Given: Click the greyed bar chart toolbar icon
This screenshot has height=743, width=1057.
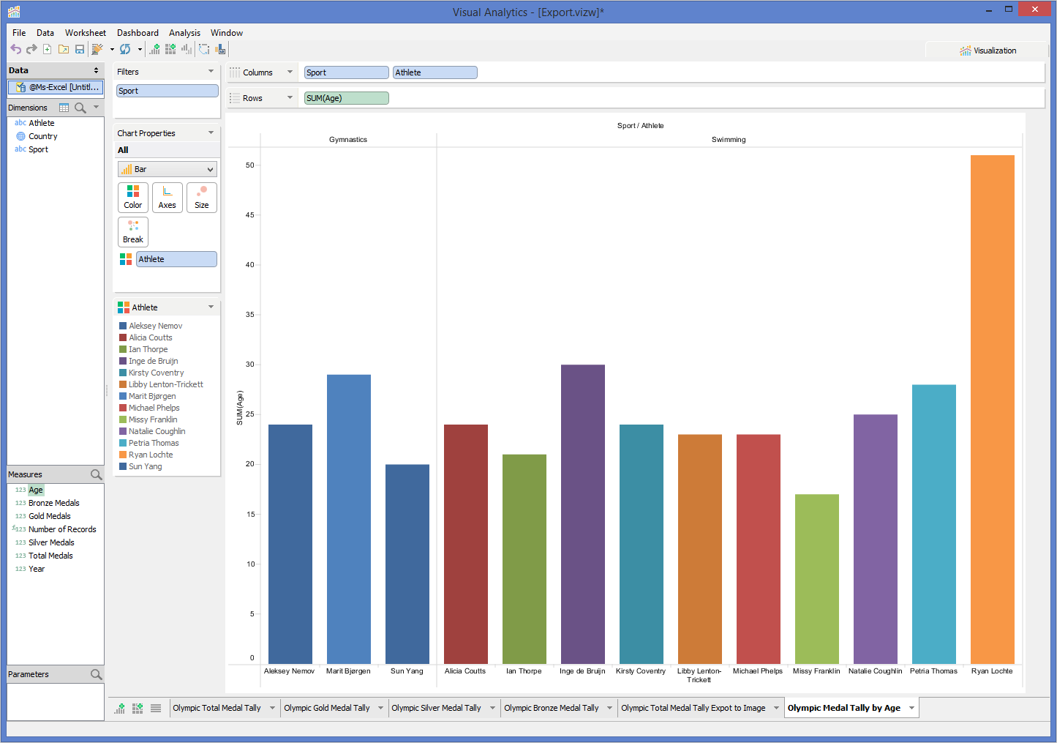Looking at the screenshot, I should click(x=187, y=49).
